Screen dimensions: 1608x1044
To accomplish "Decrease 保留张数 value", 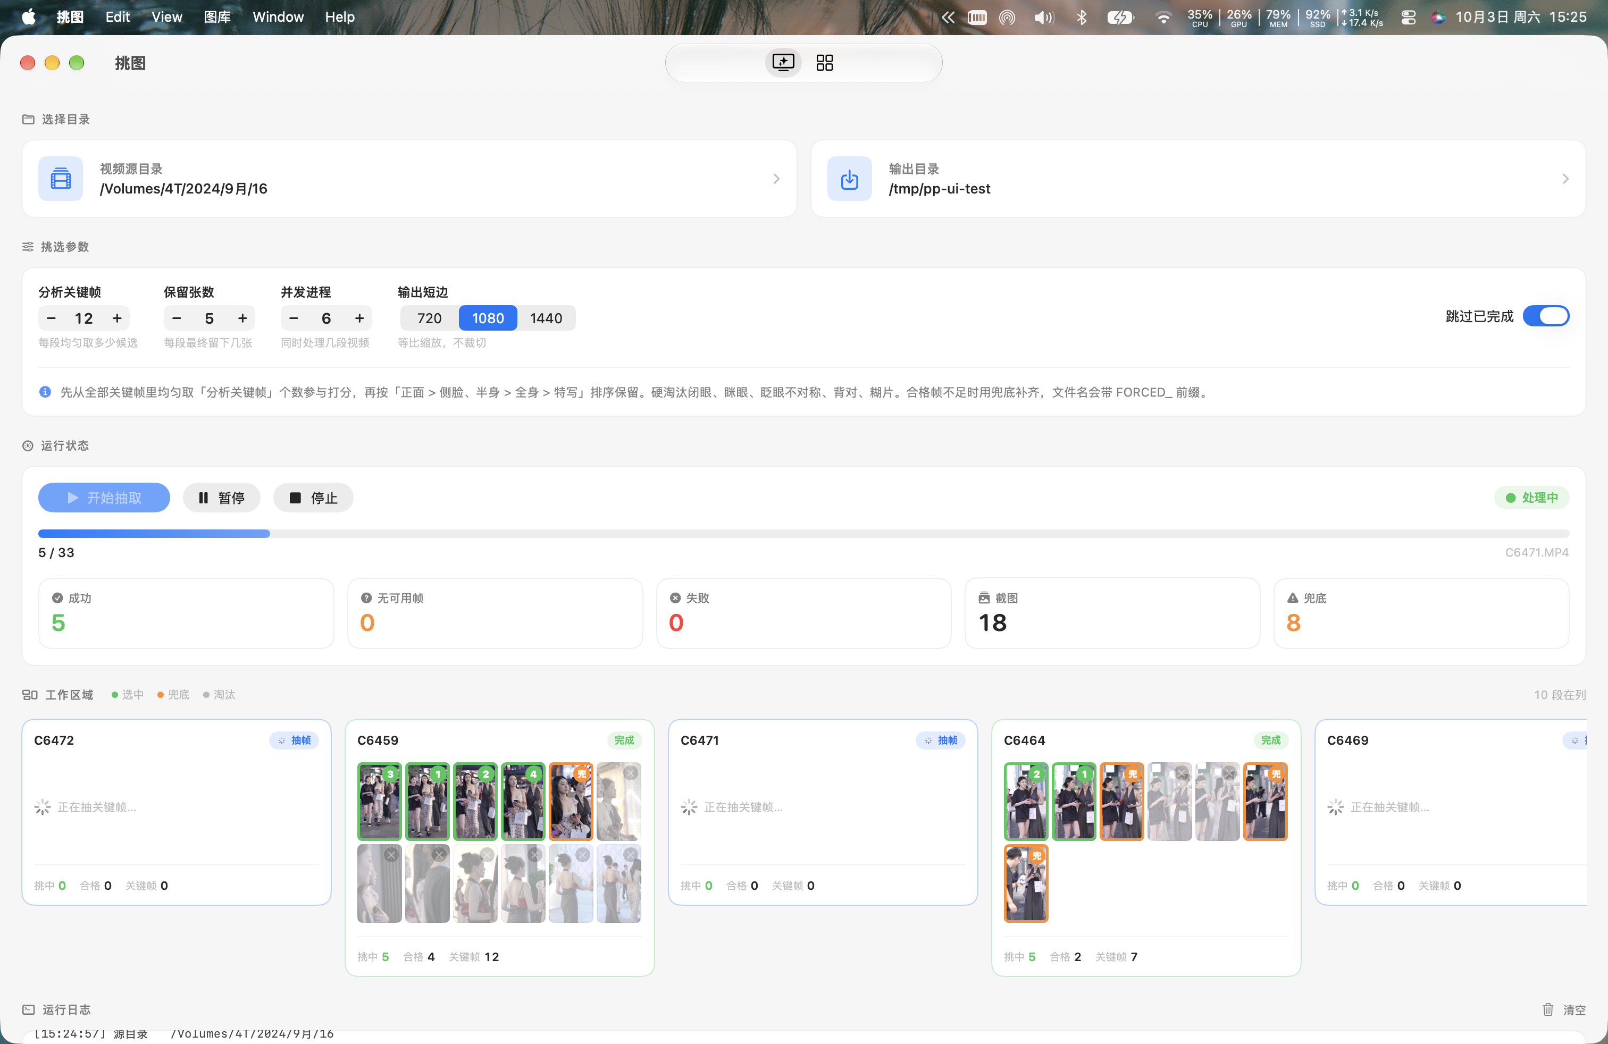I will pyautogui.click(x=177, y=318).
